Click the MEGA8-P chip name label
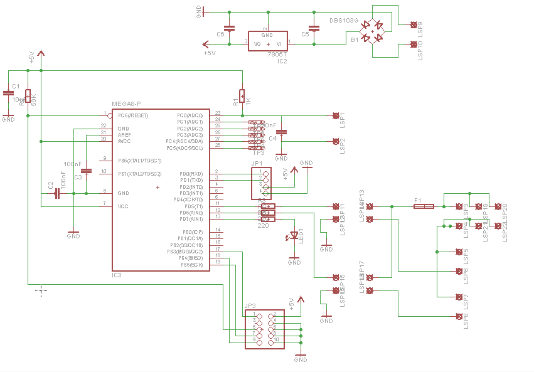Screen dimensions: 534x372 coord(126,104)
